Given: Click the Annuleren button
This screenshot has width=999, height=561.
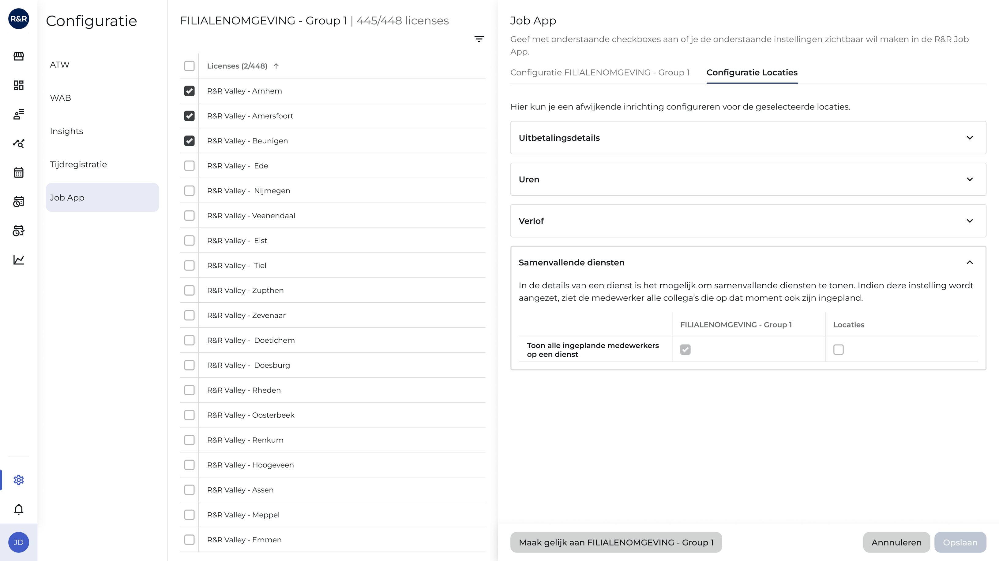Looking at the screenshot, I should 896,542.
